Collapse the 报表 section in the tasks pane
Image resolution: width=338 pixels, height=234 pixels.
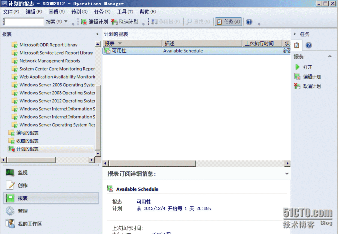pyautogui.click(x=330, y=56)
